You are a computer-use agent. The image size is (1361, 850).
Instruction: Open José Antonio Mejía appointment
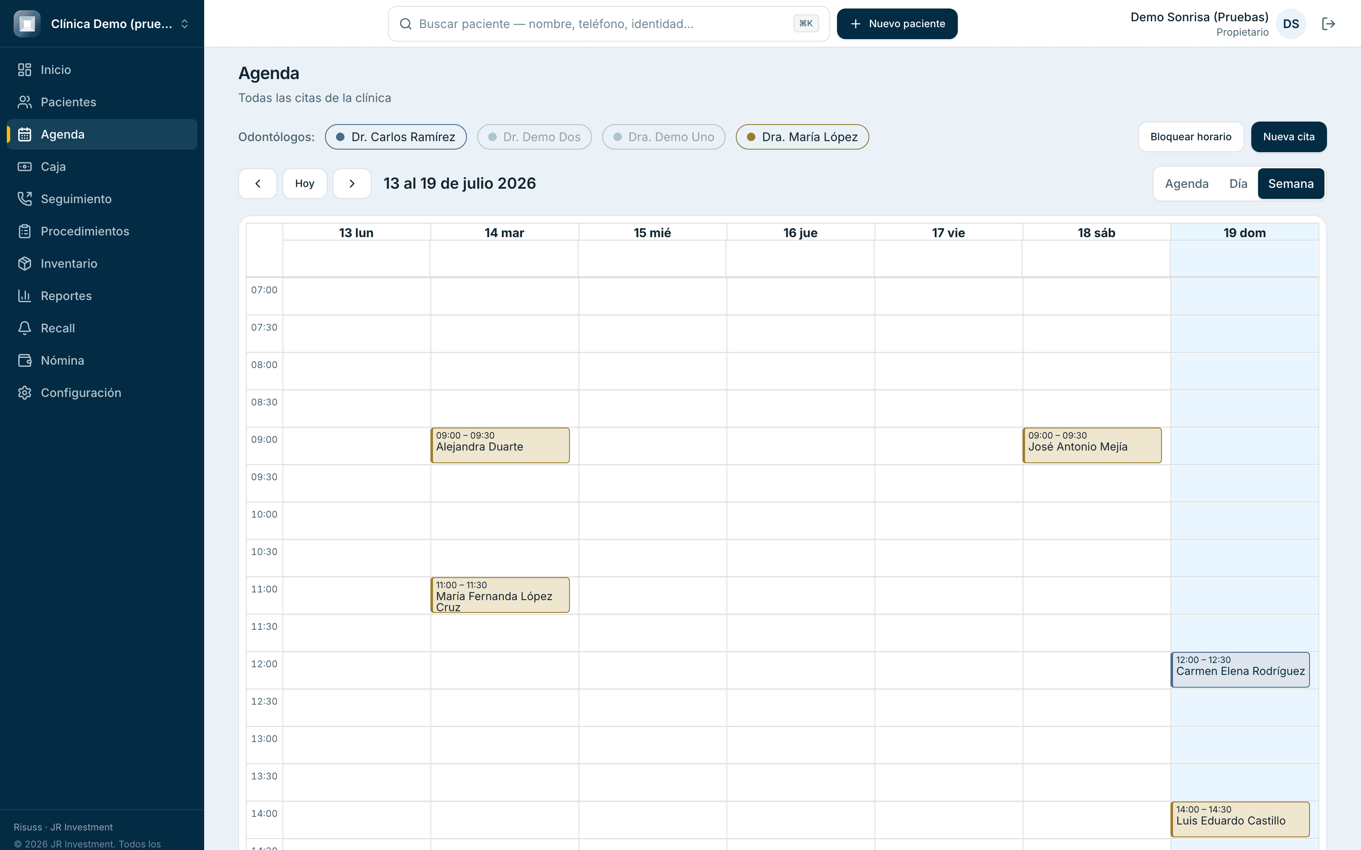coord(1092,445)
